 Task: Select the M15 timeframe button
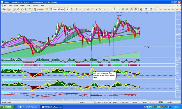click(165, 9)
